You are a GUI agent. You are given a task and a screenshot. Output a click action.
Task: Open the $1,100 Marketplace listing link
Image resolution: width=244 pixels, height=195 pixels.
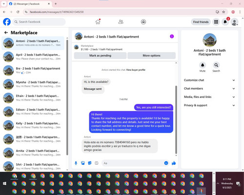point(102,49)
